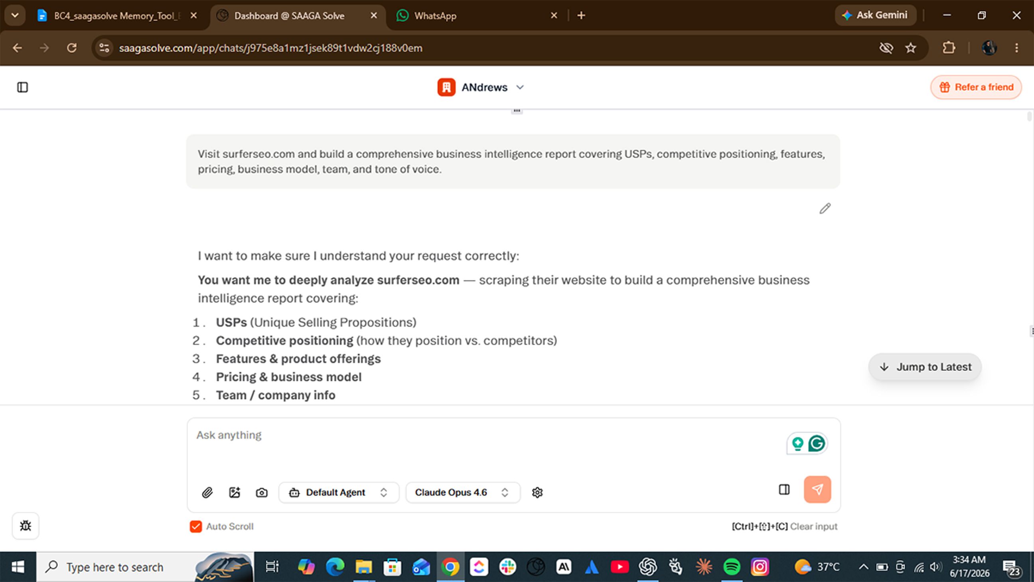The image size is (1034, 582).
Task: Click the lightbulb suggestion icon in input
Action: tap(797, 444)
